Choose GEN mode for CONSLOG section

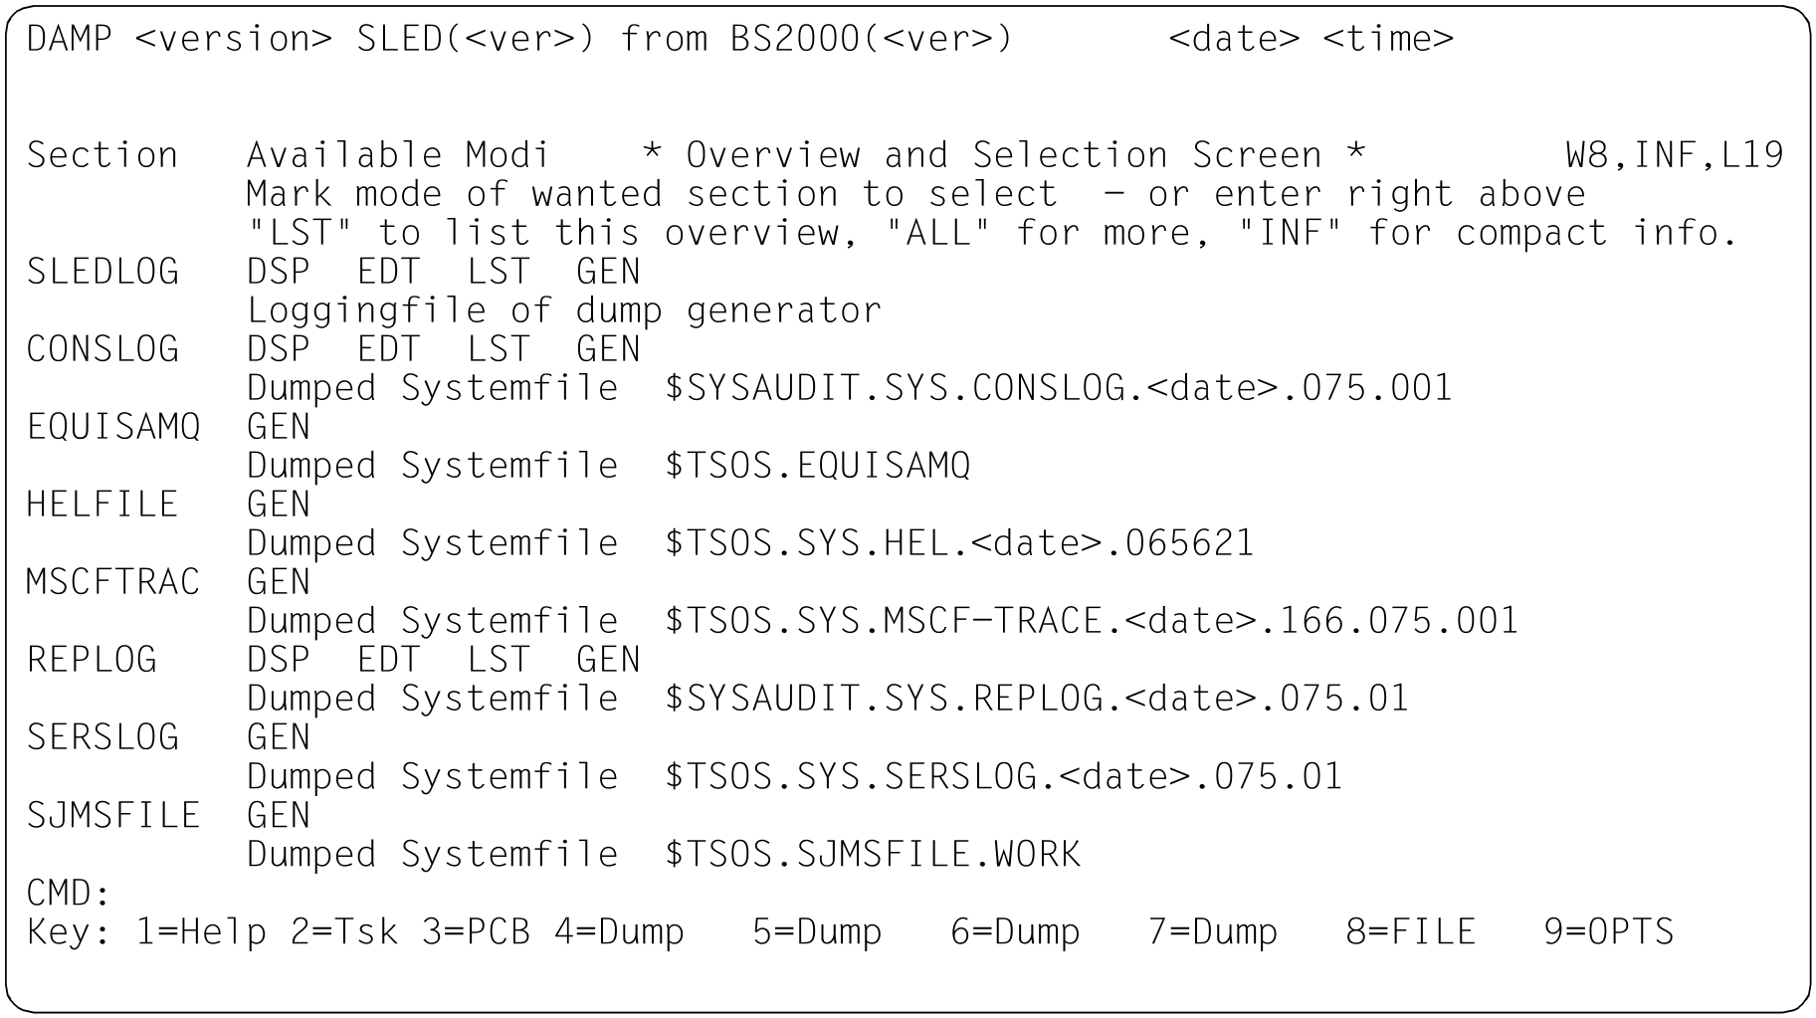608,349
